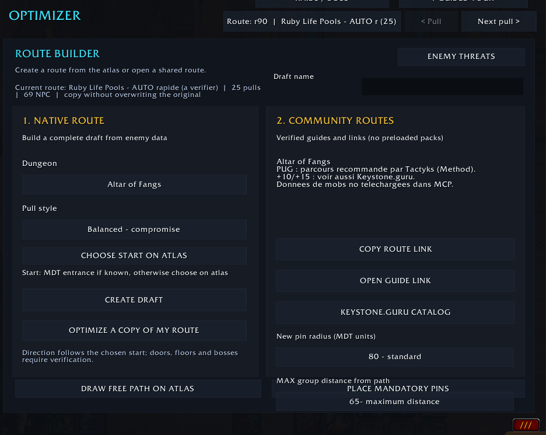The width and height of the screenshot is (546, 435).
Task: Expand the 65- maximum distance dropdown
Action: pos(395,402)
